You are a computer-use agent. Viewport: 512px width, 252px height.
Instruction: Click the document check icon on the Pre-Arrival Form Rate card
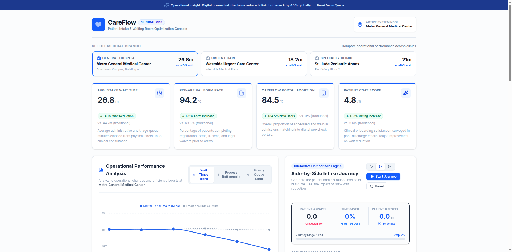[x=242, y=93]
